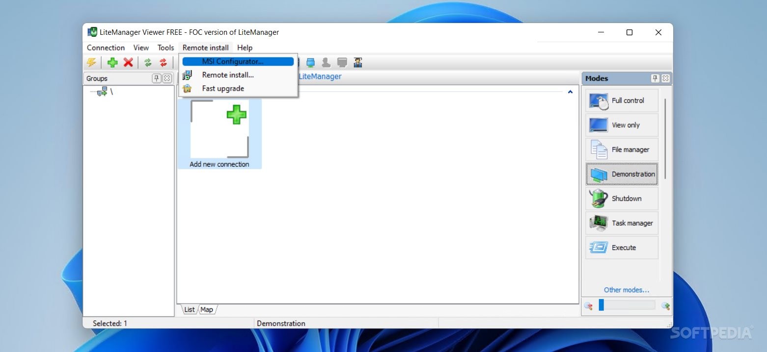Click the Demonstration status bar text

pyautogui.click(x=281, y=324)
